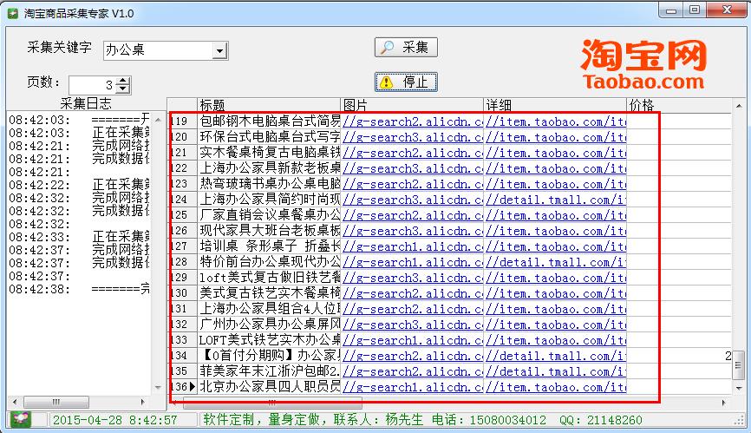The width and height of the screenshot is (751, 433).
Task: Increase the 页数 value with up arrow
Action: tap(123, 80)
